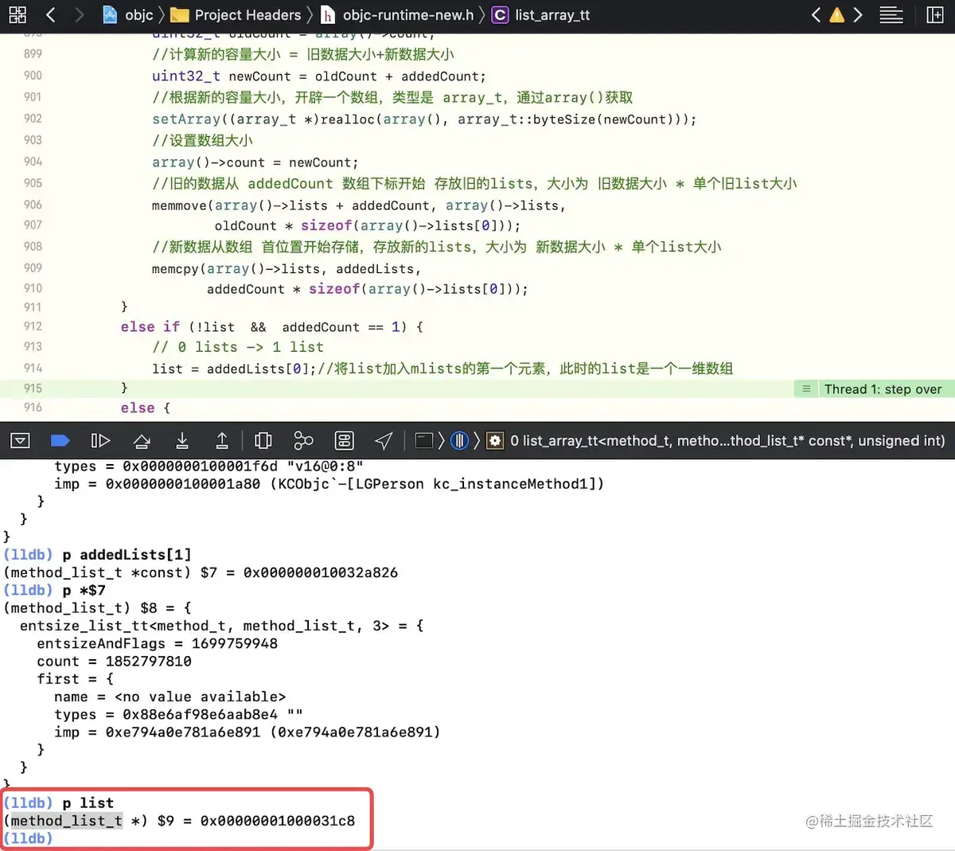Image resolution: width=955 pixels, height=851 pixels.
Task: Click line number 899 in the gutter
Action: (33, 54)
